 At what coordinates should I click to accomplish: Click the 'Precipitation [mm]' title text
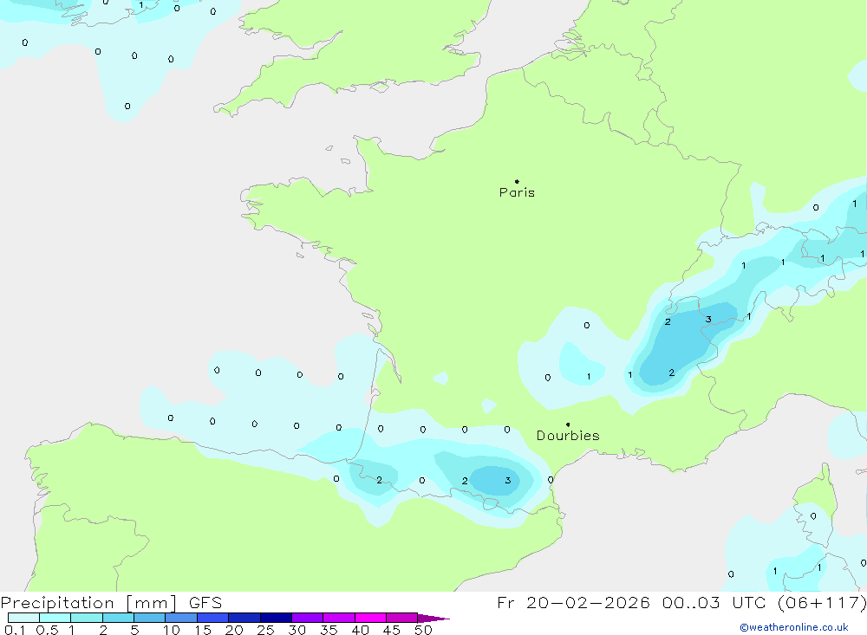click(x=88, y=603)
